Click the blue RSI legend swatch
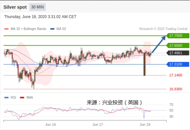 pyautogui.click(x=7, y=97)
